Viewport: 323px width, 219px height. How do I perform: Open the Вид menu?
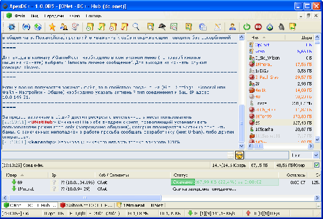click(34, 16)
